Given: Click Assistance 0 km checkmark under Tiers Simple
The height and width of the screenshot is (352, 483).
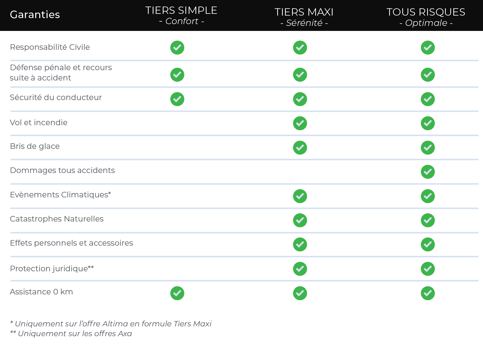Looking at the screenshot, I should pyautogui.click(x=177, y=293).
